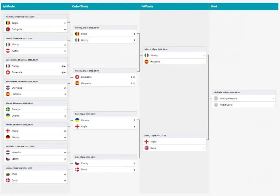The height and width of the screenshot is (196, 280).
Task: Click the Niemcy team name
Action: (x=15, y=137)
